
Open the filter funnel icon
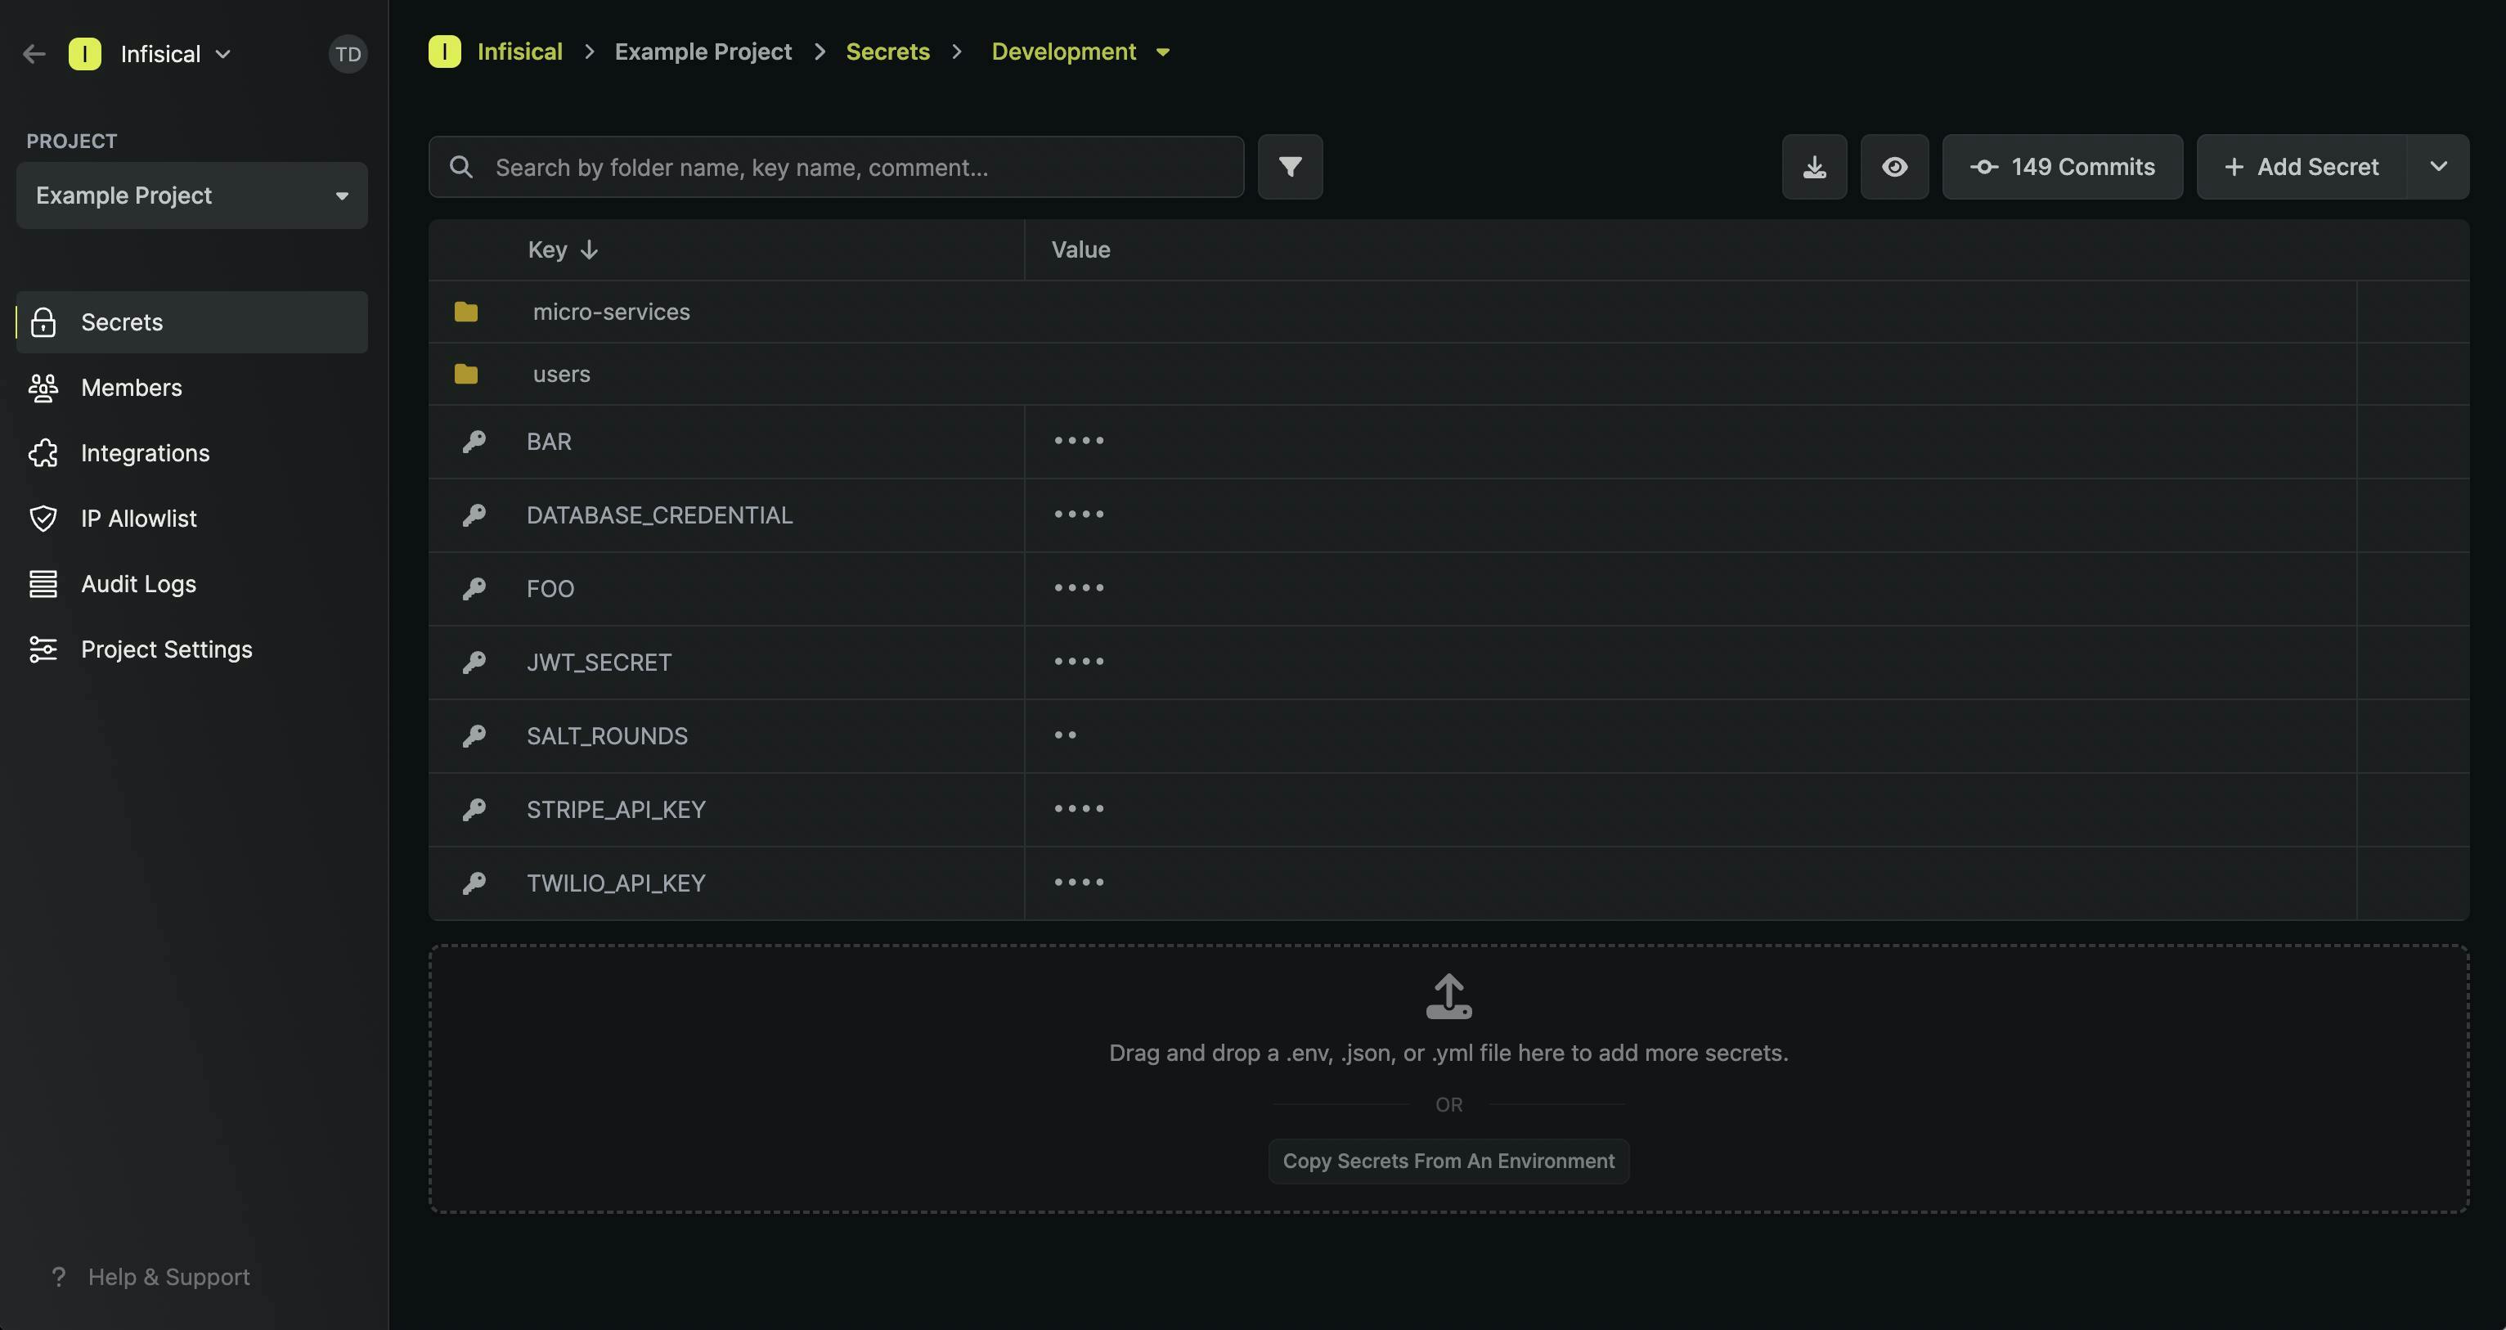pos(1290,168)
